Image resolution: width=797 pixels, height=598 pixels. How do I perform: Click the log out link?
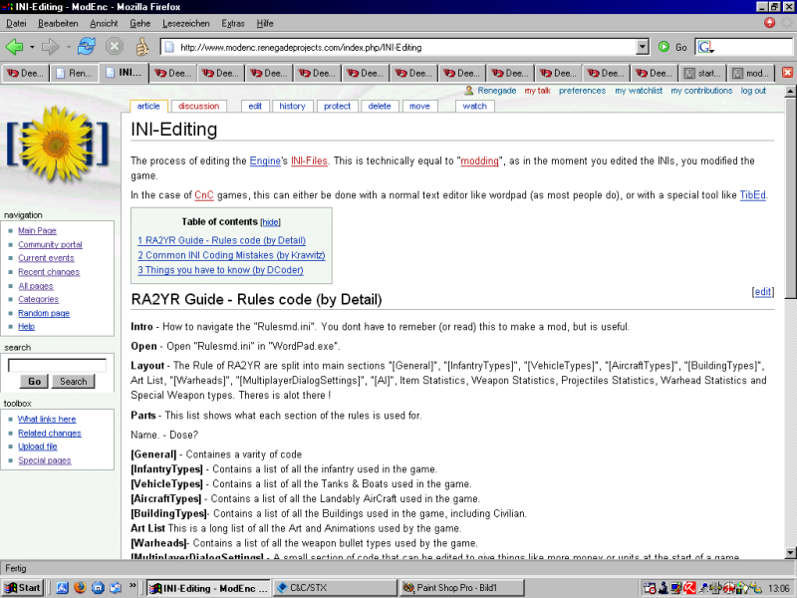(x=753, y=91)
